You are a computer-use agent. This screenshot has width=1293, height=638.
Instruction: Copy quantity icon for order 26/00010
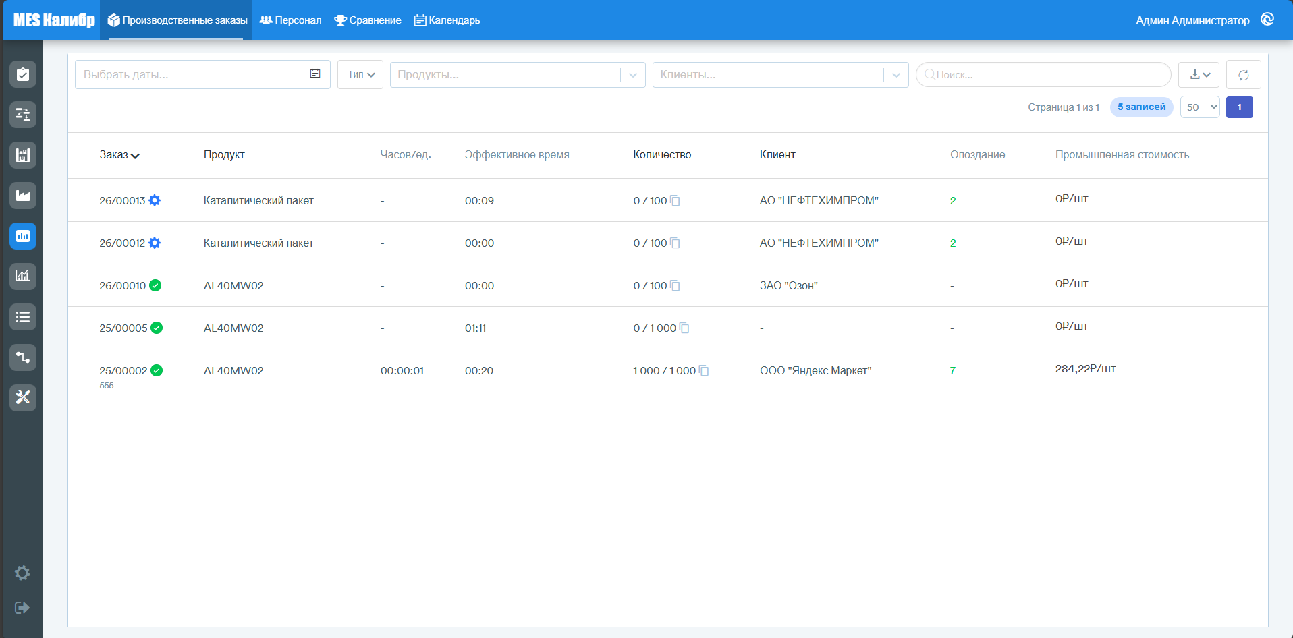(675, 285)
